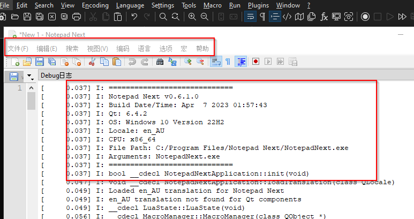Click red zoom out icon in Notepad Next
This screenshot has width=414, height=219.
click(x=200, y=62)
